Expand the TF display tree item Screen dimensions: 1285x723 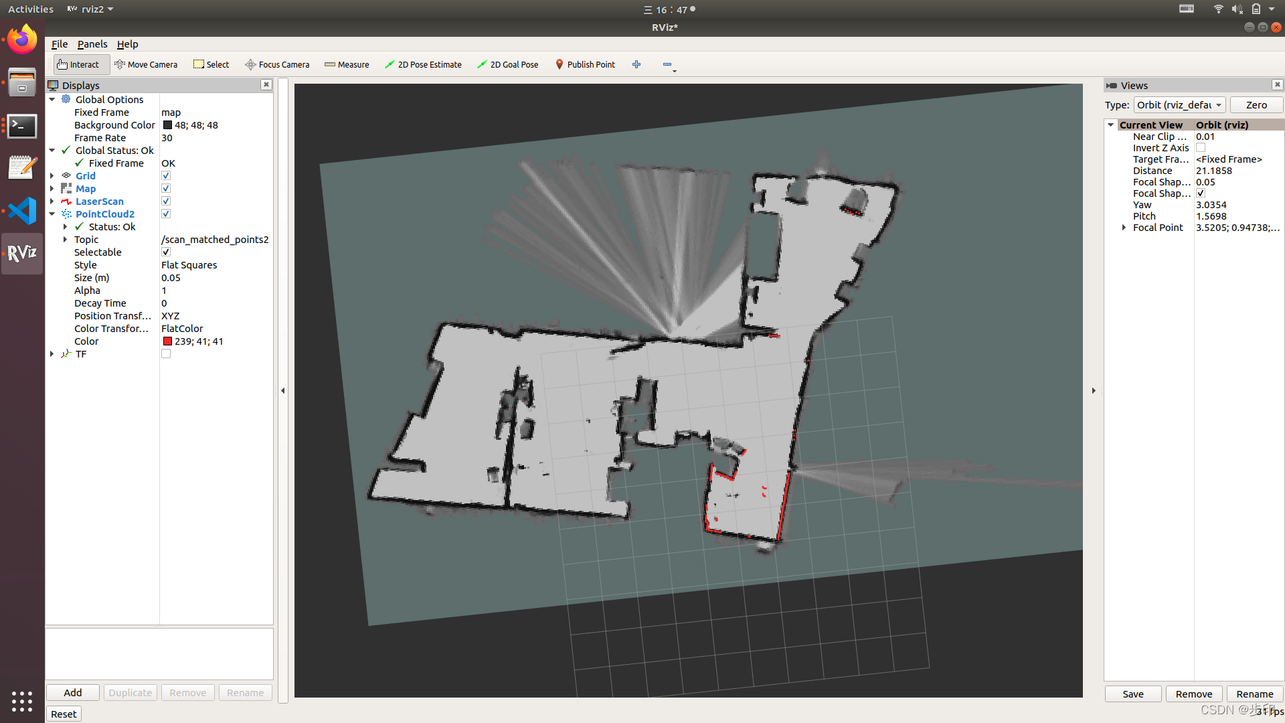[x=53, y=353]
